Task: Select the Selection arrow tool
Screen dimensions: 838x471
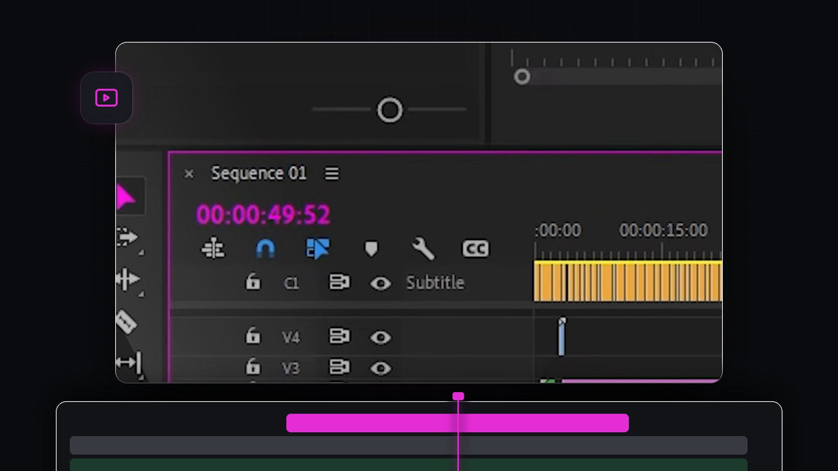Action: [126, 197]
